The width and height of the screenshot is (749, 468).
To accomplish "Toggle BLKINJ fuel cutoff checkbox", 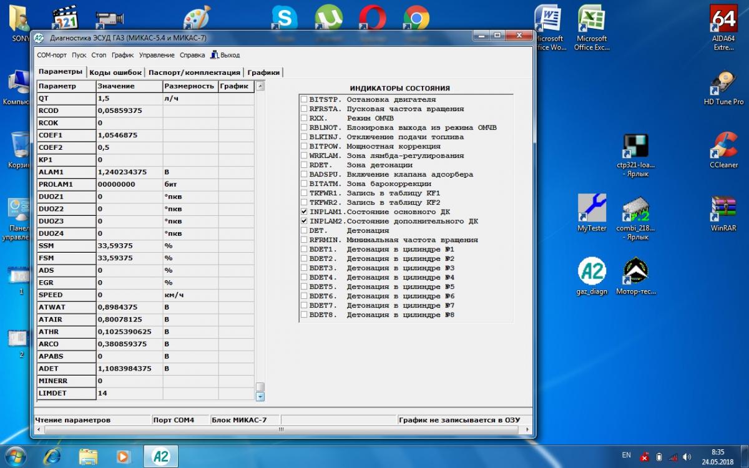I will pos(304,137).
